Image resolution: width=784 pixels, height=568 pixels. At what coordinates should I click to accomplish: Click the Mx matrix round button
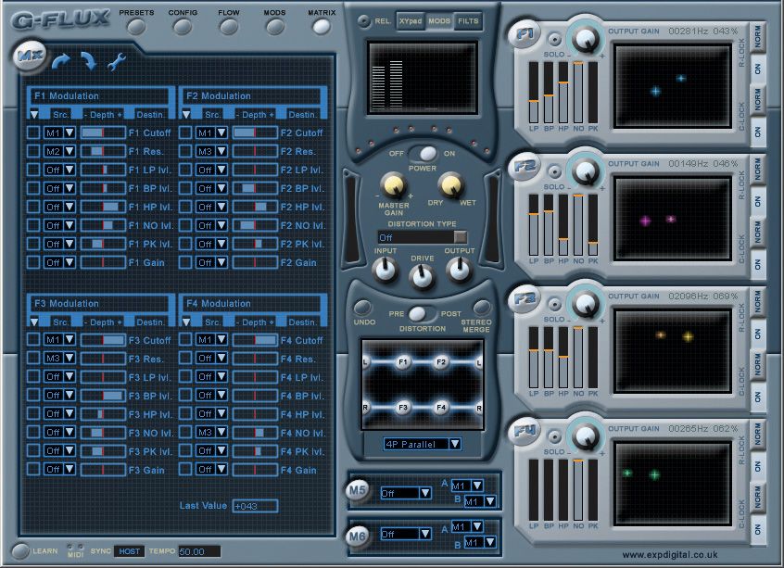click(30, 55)
